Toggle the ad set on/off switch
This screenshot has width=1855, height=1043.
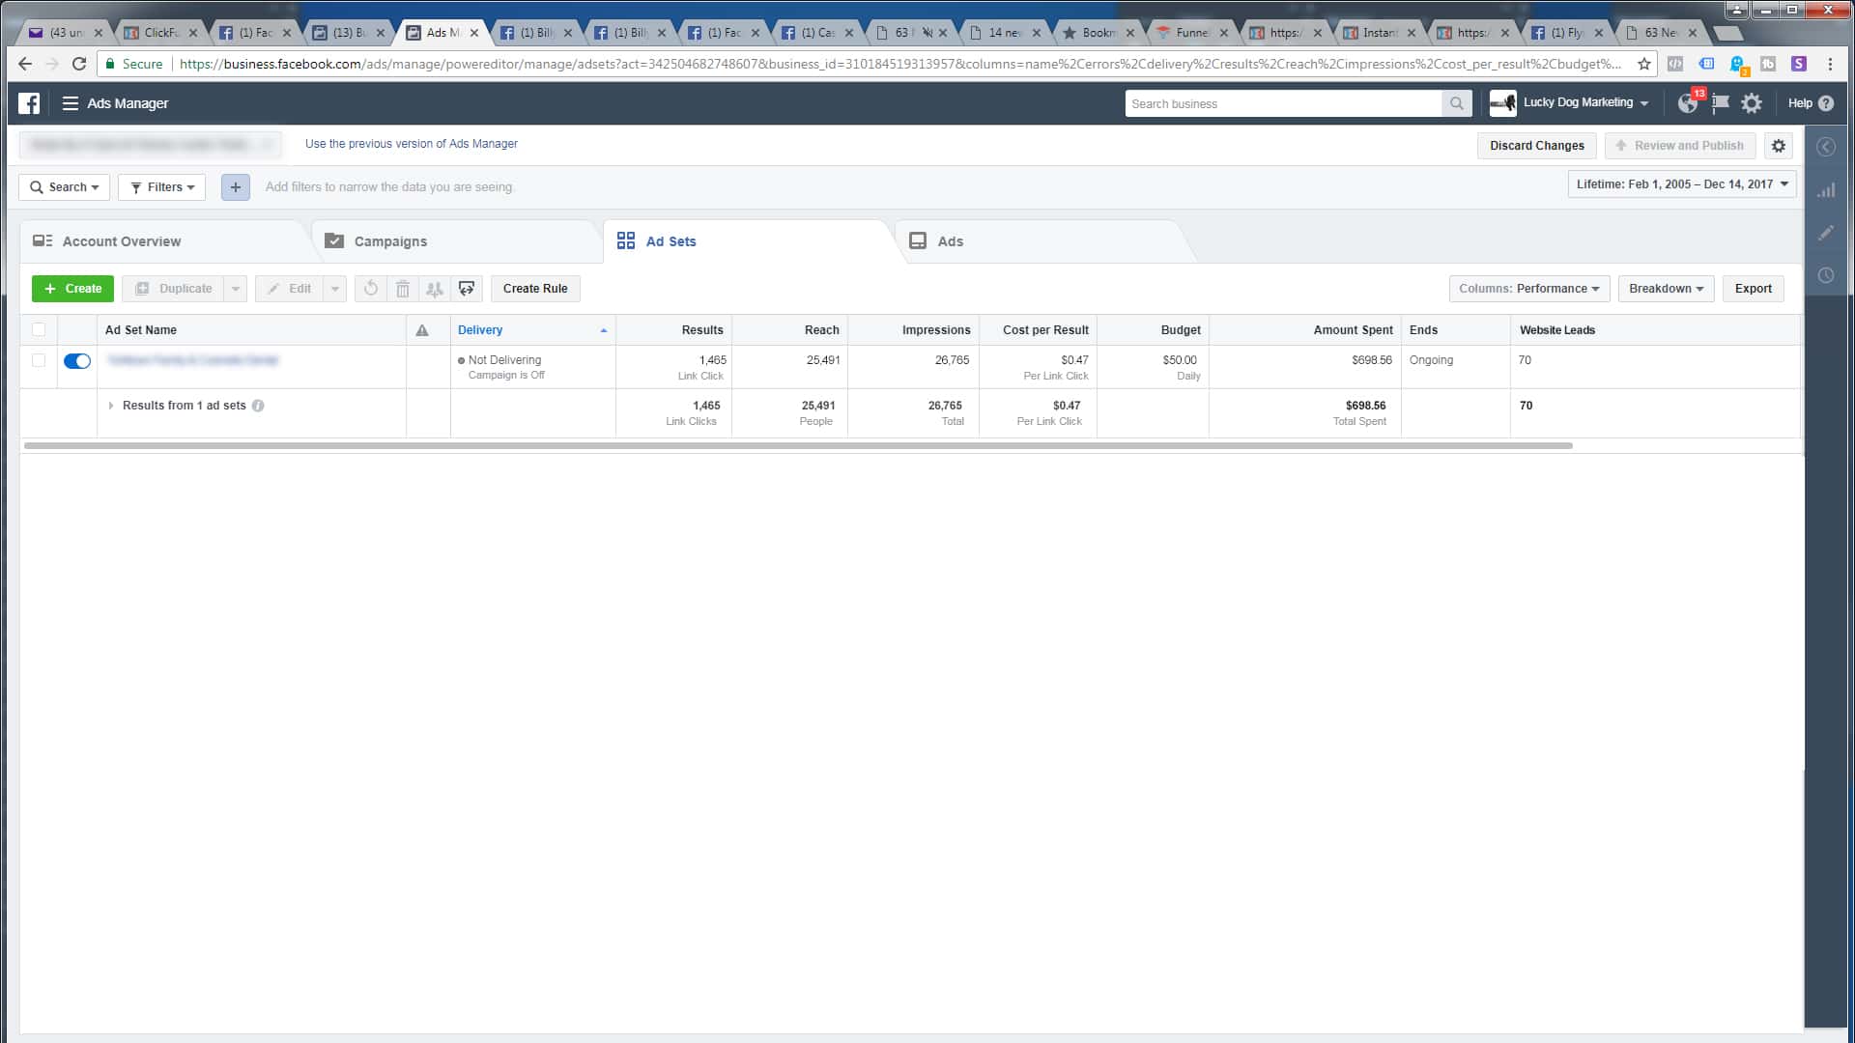pos(77,361)
